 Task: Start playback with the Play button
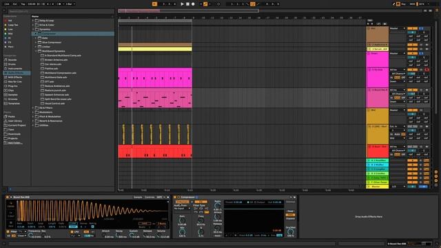coord(182,4)
